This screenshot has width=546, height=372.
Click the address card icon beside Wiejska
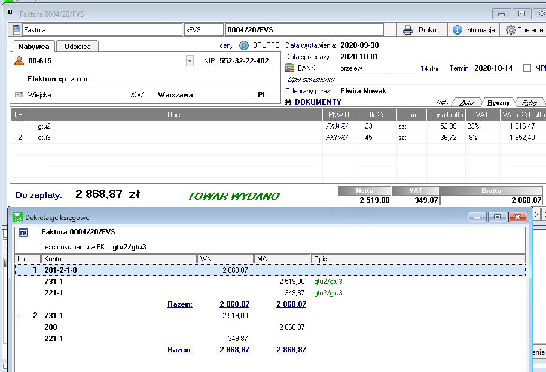19,95
